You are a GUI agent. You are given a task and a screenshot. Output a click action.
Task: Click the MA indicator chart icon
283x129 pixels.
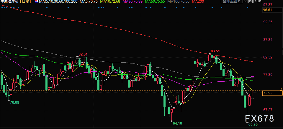point(36,2)
